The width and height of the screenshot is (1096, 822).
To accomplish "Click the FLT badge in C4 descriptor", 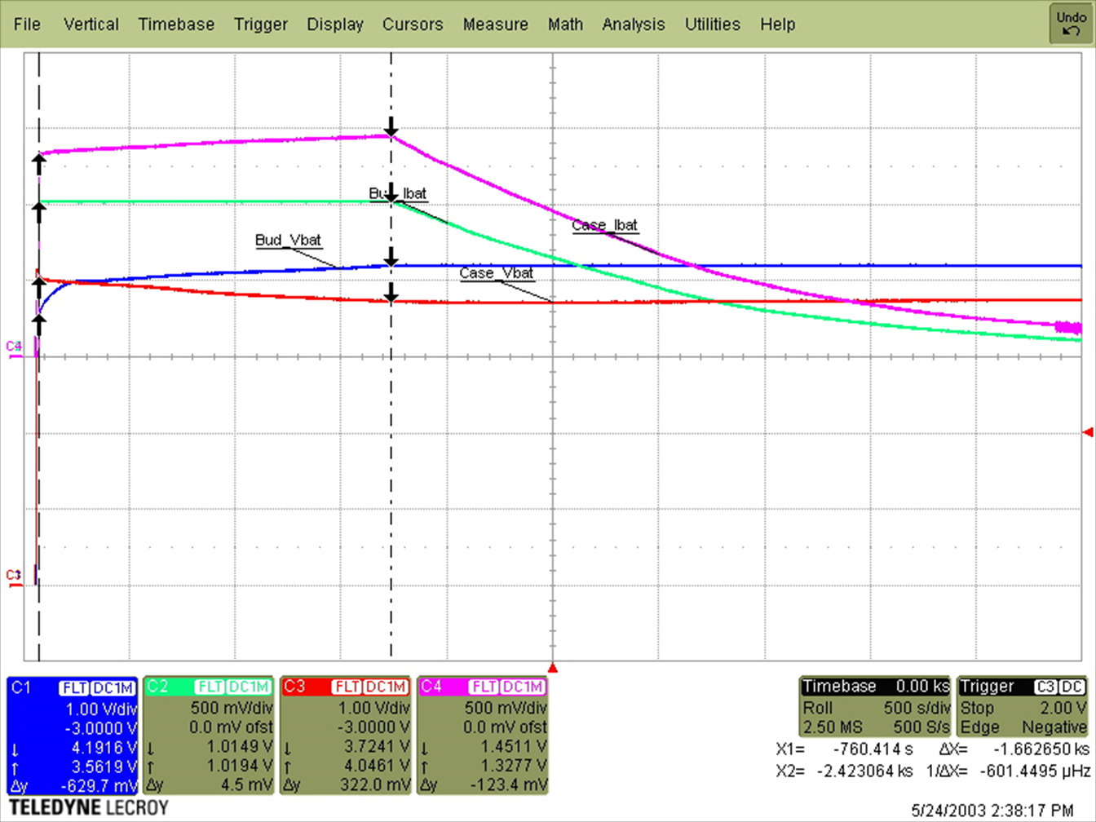I will tap(484, 687).
